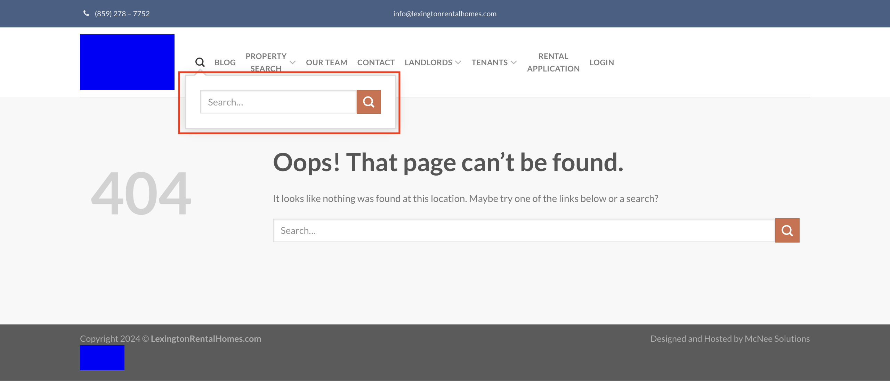Click the LexingtonRentalHomes.com footer link
The image size is (890, 381).
pyautogui.click(x=206, y=339)
